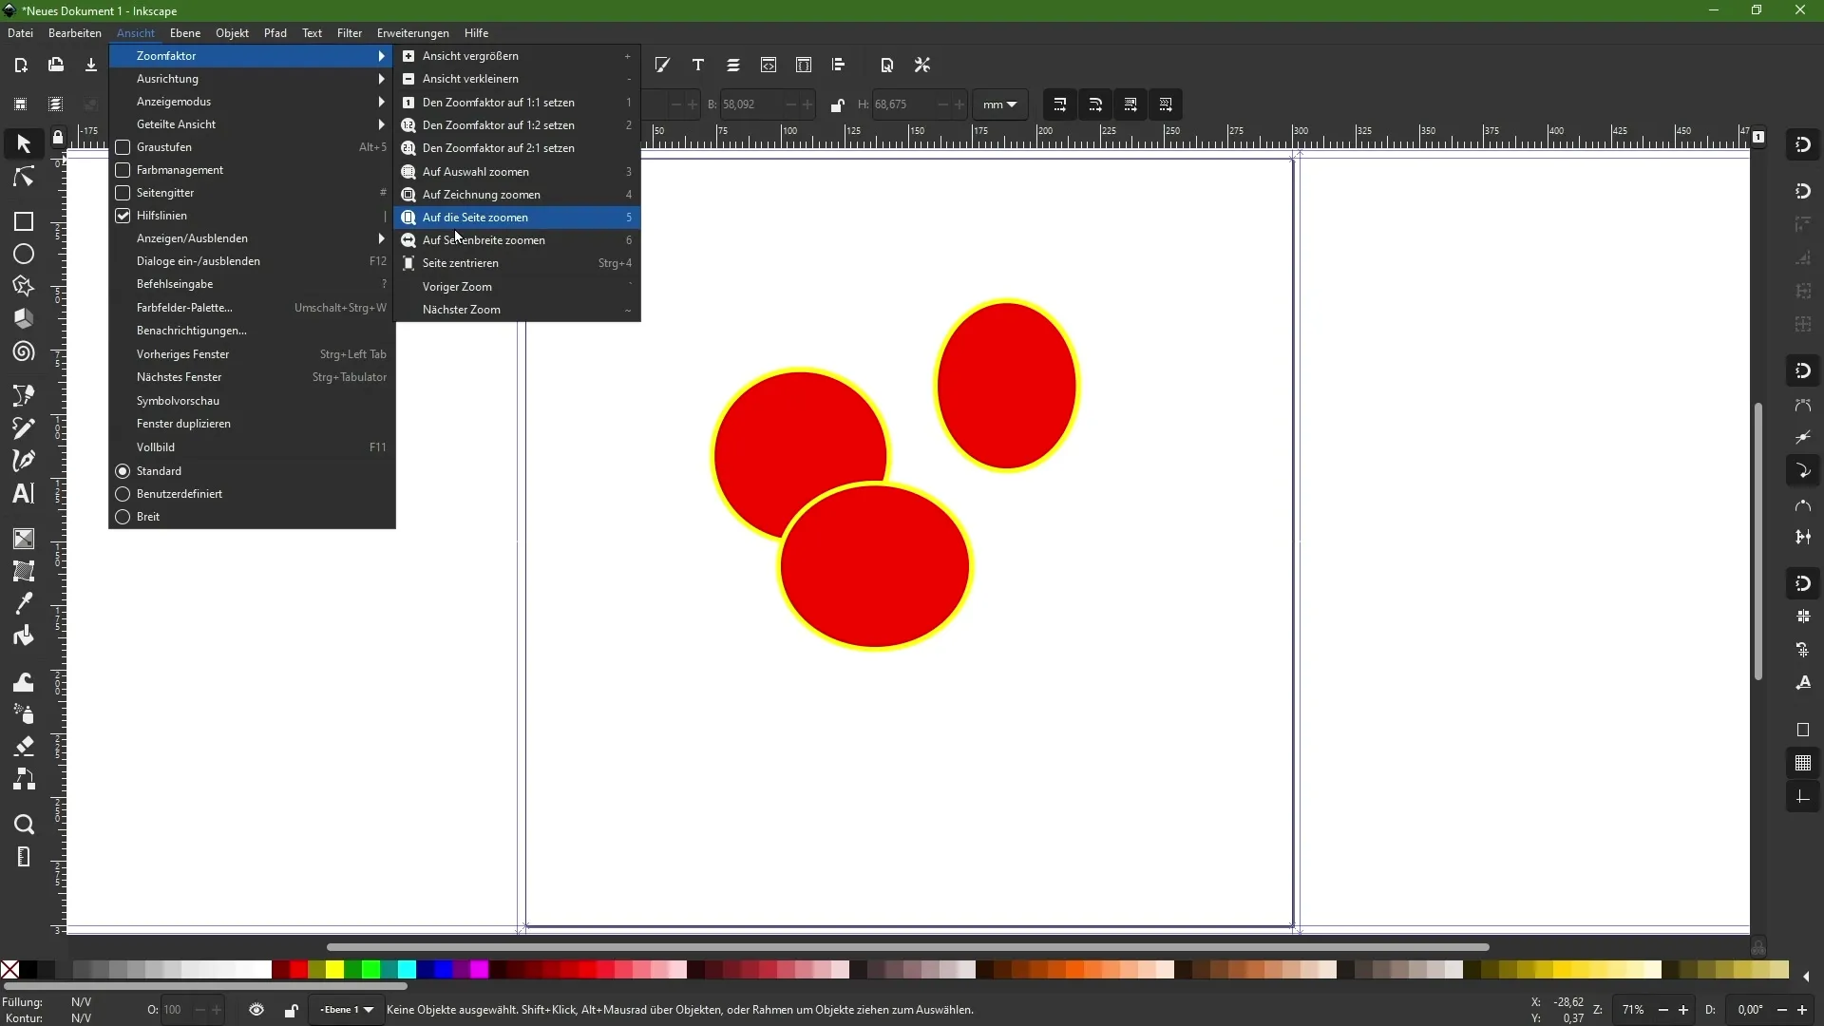
Task: Enable the Farbmanagement checkbox
Action: point(123,170)
